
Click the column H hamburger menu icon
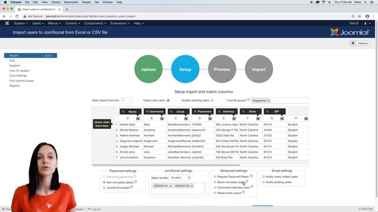click(x=306, y=118)
